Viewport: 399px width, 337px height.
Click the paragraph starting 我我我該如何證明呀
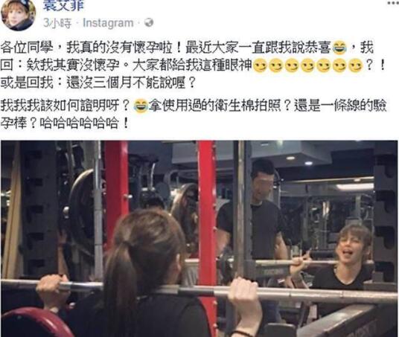tap(194, 115)
